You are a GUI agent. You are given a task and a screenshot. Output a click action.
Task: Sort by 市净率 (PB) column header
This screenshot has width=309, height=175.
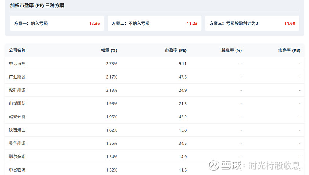coord(289,50)
